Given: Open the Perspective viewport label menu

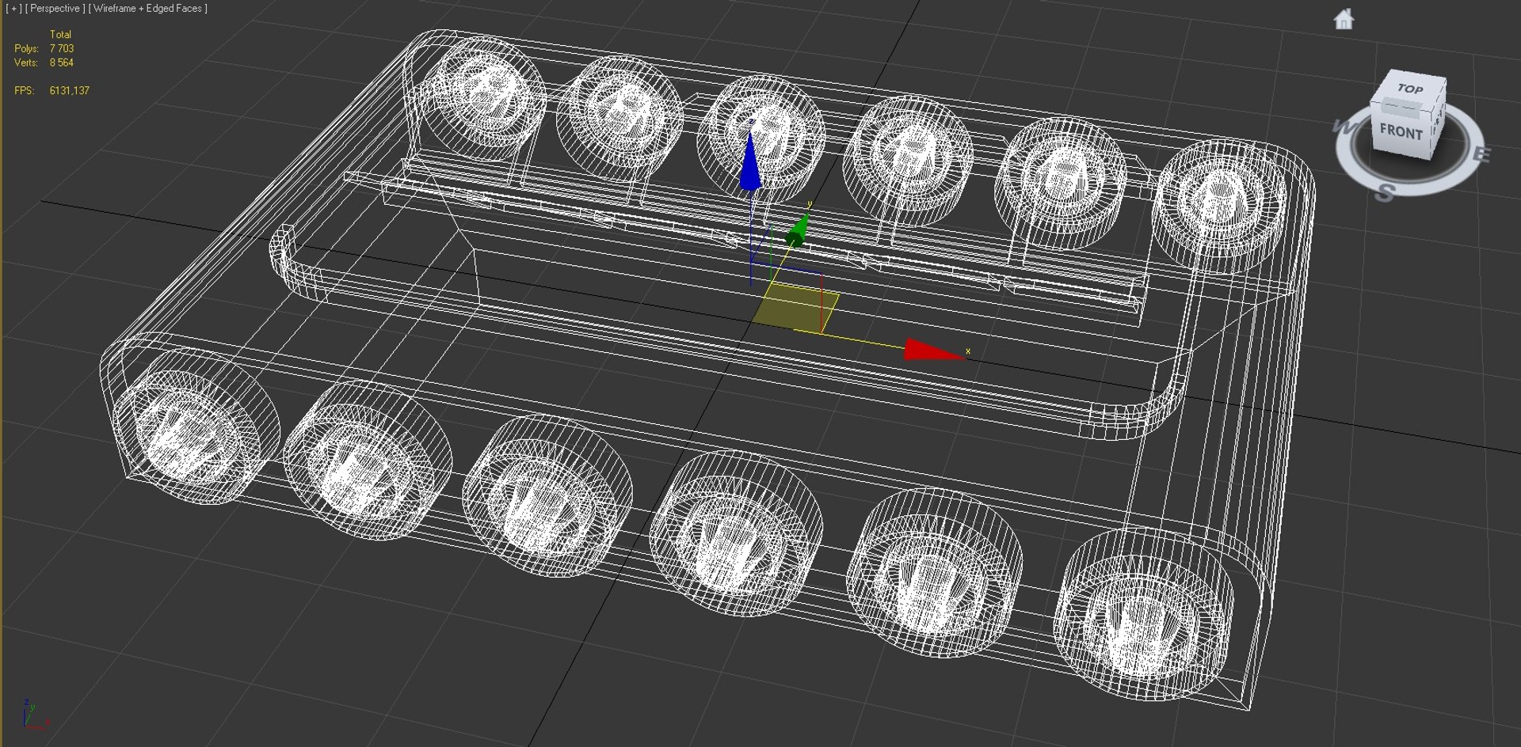Looking at the screenshot, I should point(55,9).
